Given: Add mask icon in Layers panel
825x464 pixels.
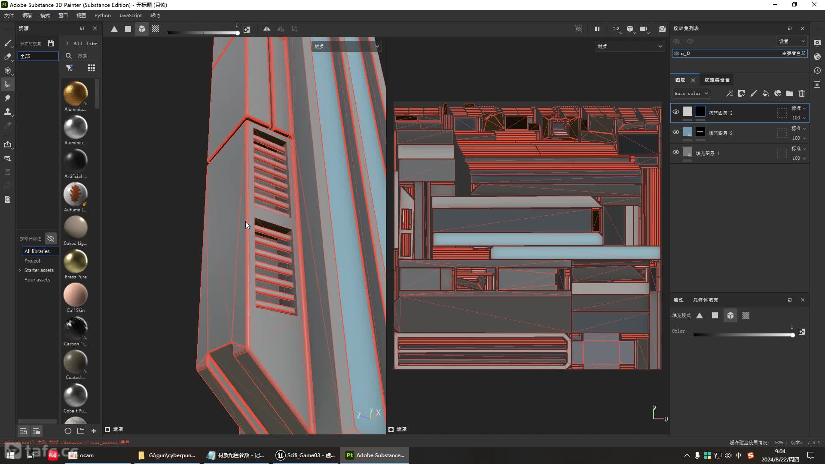Looking at the screenshot, I should point(742,93).
